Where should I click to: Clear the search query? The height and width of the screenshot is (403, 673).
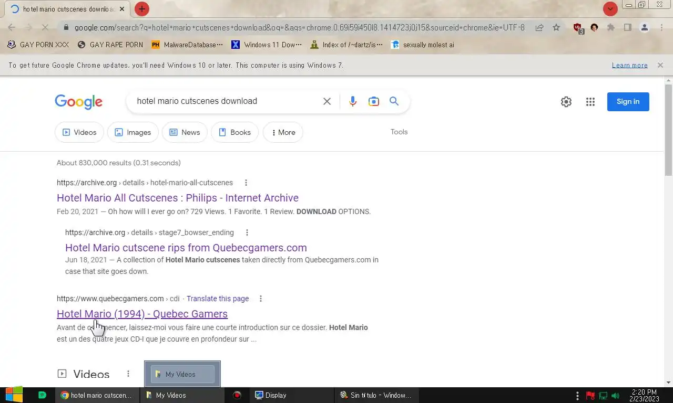tap(327, 101)
